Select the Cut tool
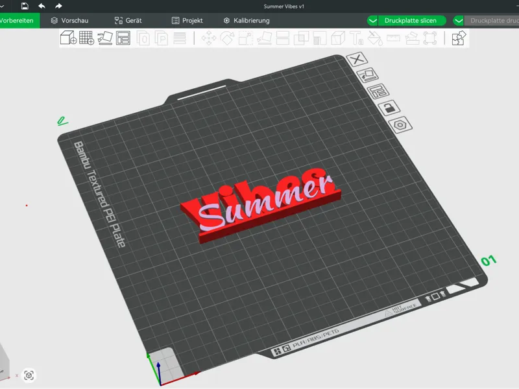Image resolution: width=519 pixels, height=389 pixels. (283, 38)
